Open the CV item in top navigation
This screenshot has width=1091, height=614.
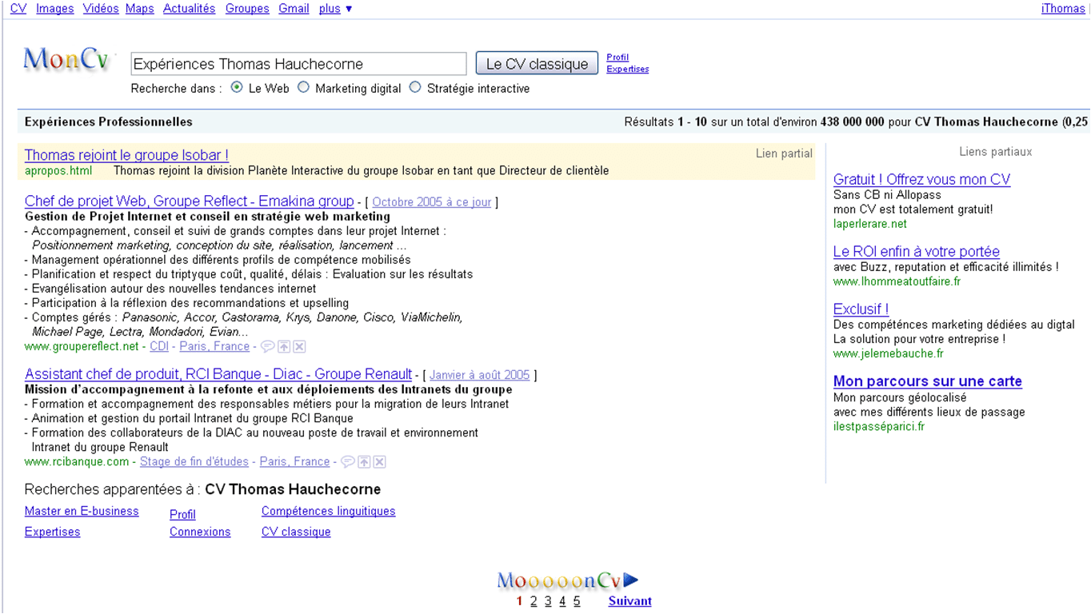18,8
